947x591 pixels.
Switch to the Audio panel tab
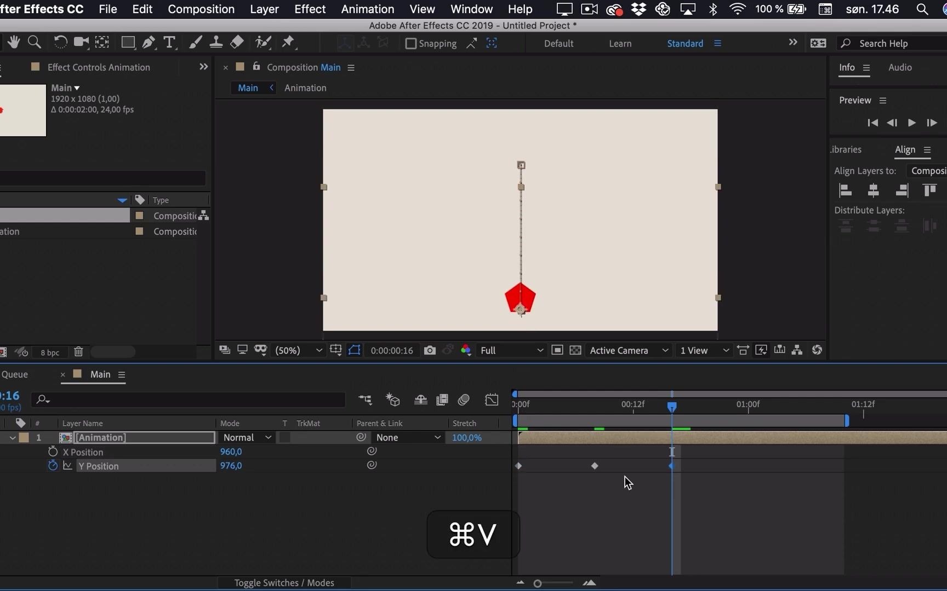pos(900,67)
